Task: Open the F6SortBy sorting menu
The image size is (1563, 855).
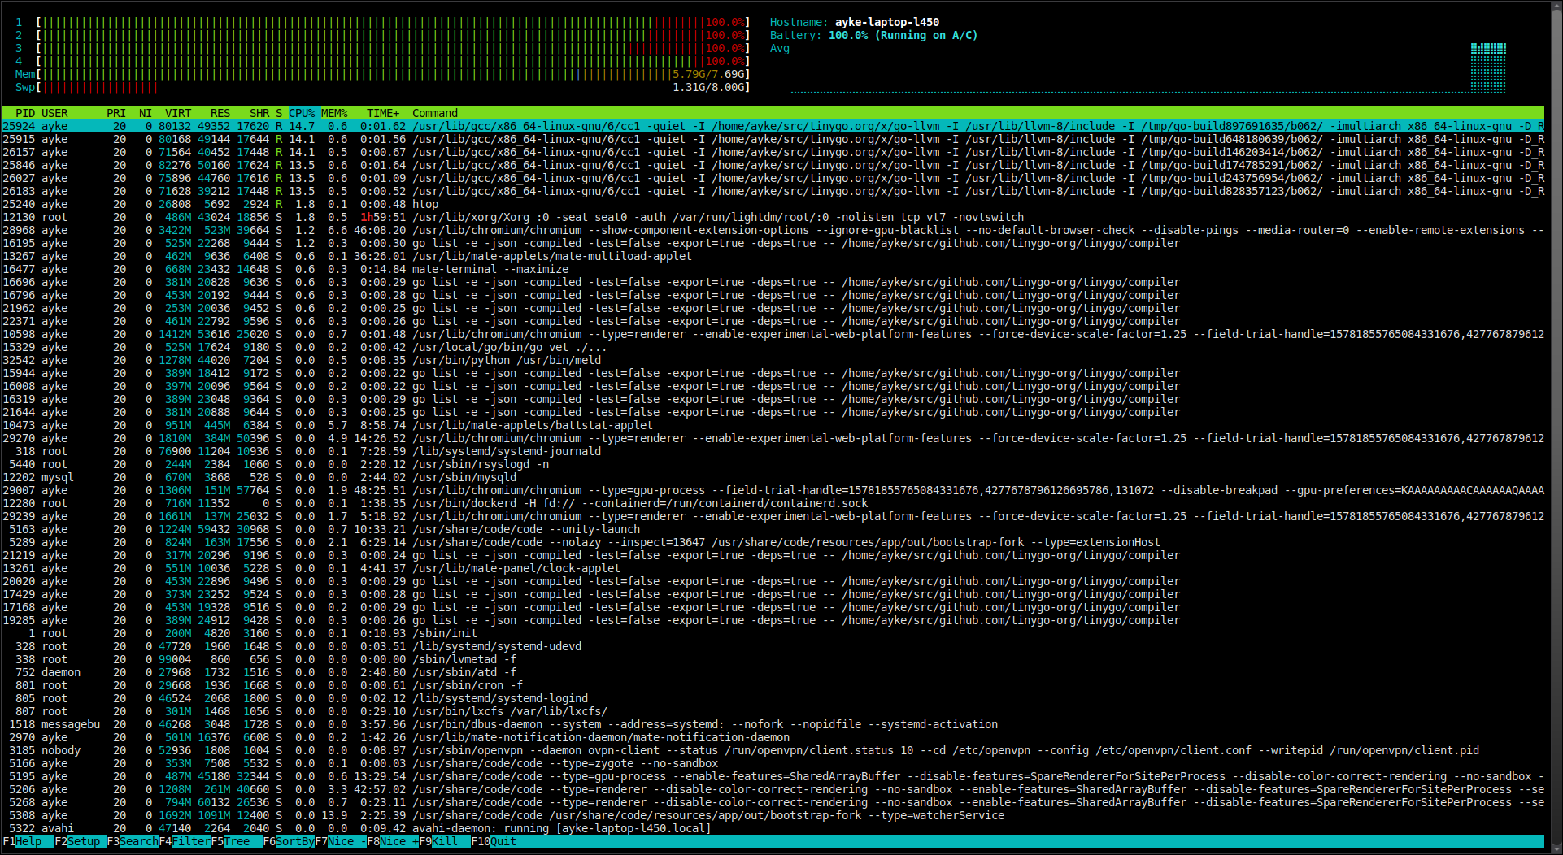Action: (x=287, y=842)
